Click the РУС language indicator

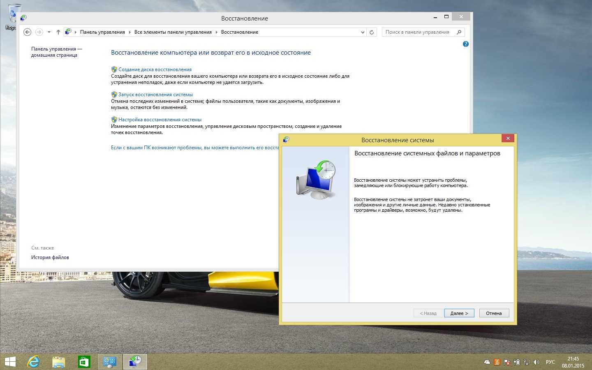[550, 362]
